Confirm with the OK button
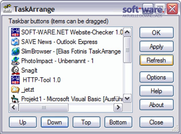 (156, 33)
